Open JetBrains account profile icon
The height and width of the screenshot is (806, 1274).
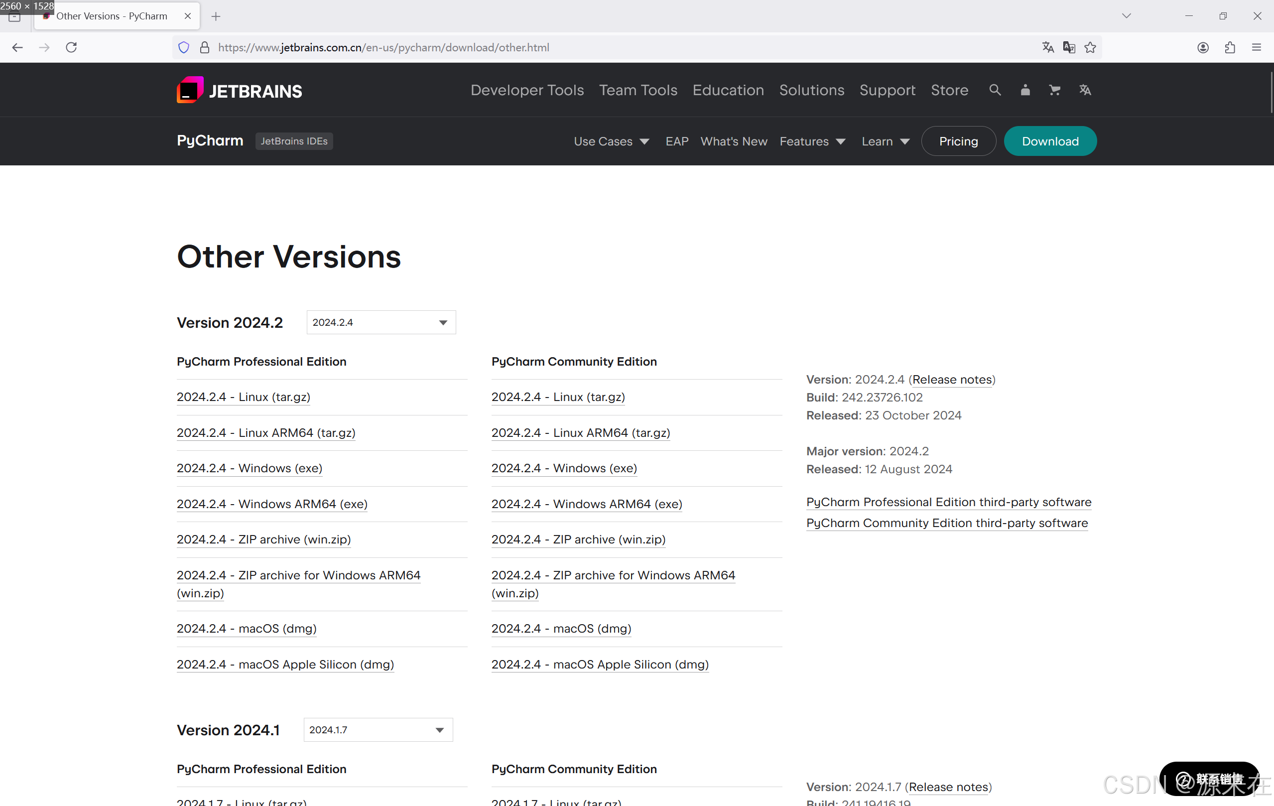(1025, 90)
